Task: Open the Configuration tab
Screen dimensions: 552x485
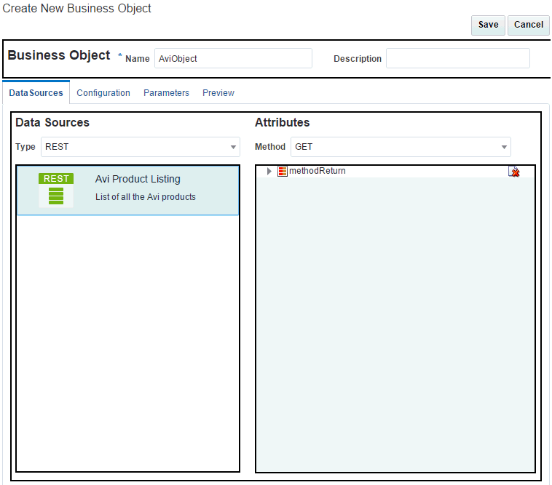Action: click(103, 93)
